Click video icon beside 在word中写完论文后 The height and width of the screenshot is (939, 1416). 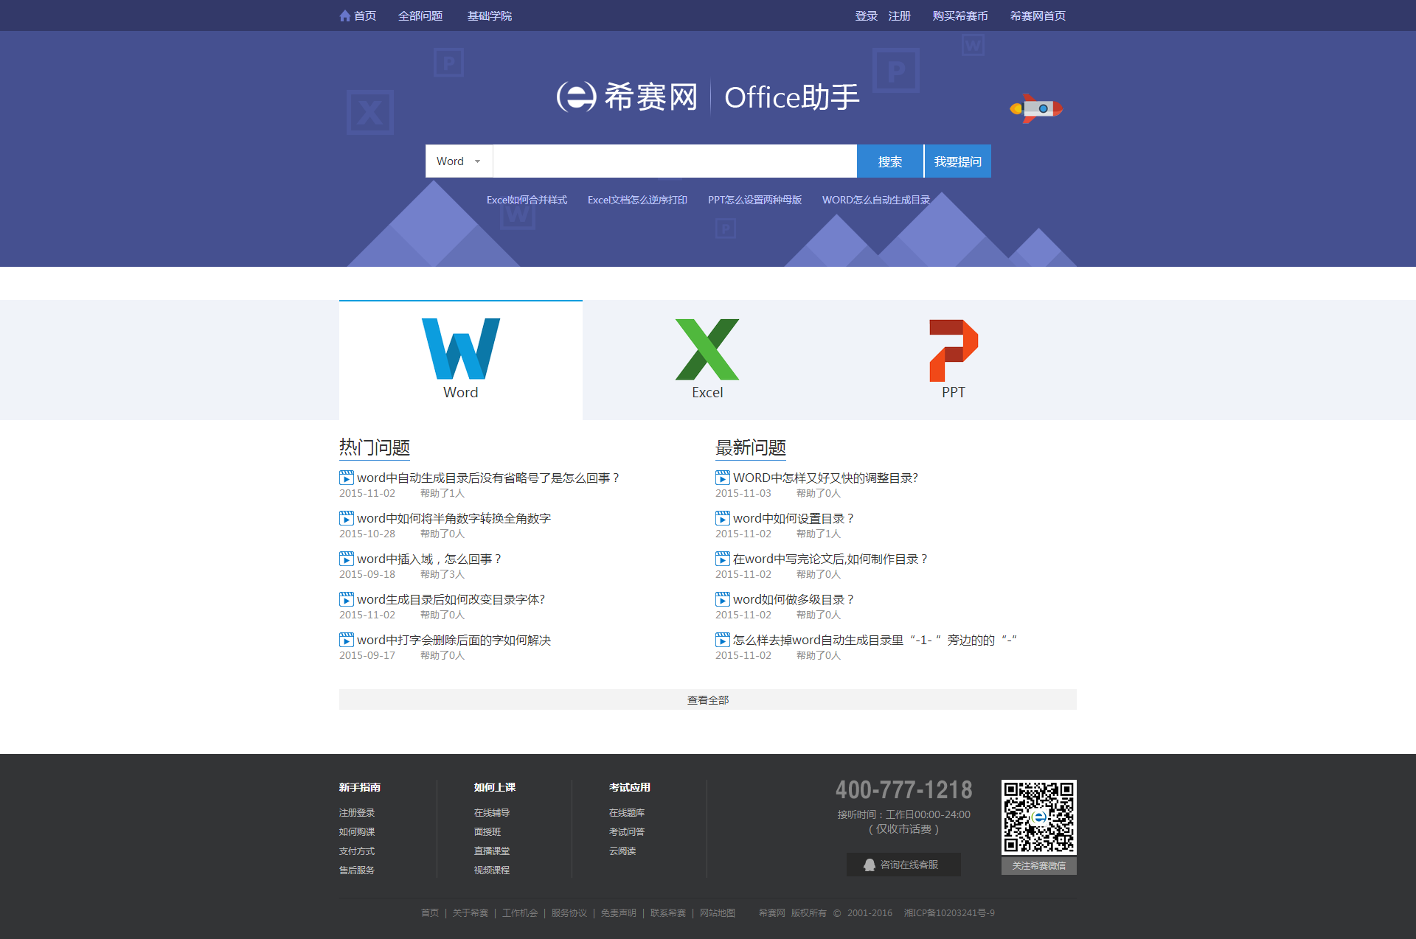723,559
